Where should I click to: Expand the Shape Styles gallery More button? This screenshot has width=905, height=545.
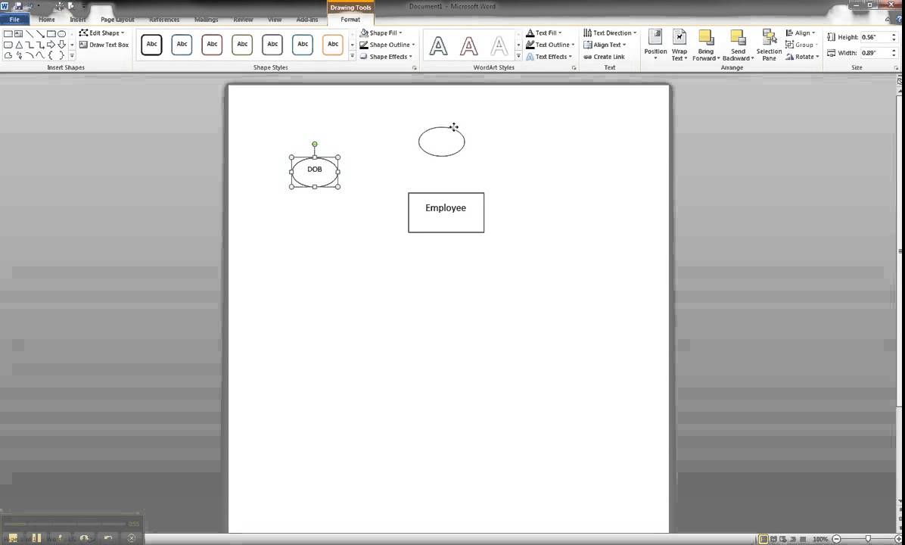352,56
